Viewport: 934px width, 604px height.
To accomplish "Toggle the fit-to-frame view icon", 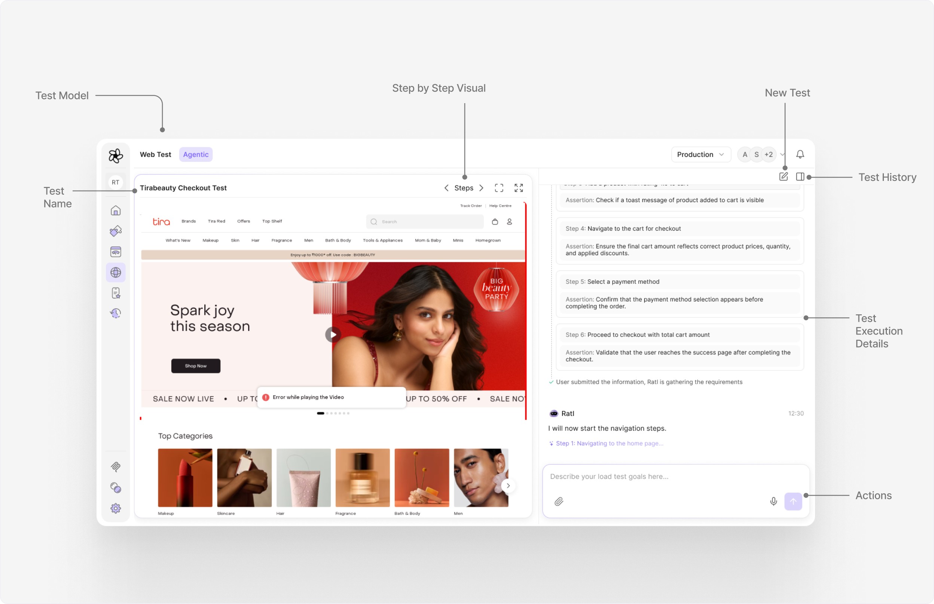I will pyautogui.click(x=499, y=188).
